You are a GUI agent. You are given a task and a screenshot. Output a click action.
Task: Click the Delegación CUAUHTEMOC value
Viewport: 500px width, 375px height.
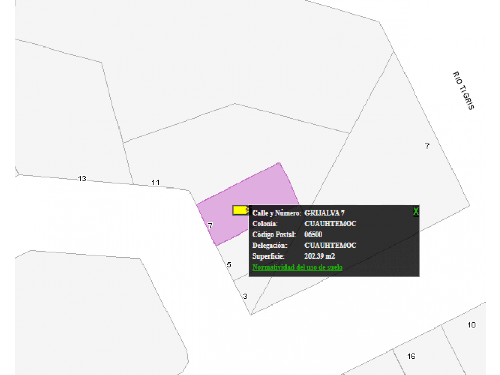click(330, 245)
